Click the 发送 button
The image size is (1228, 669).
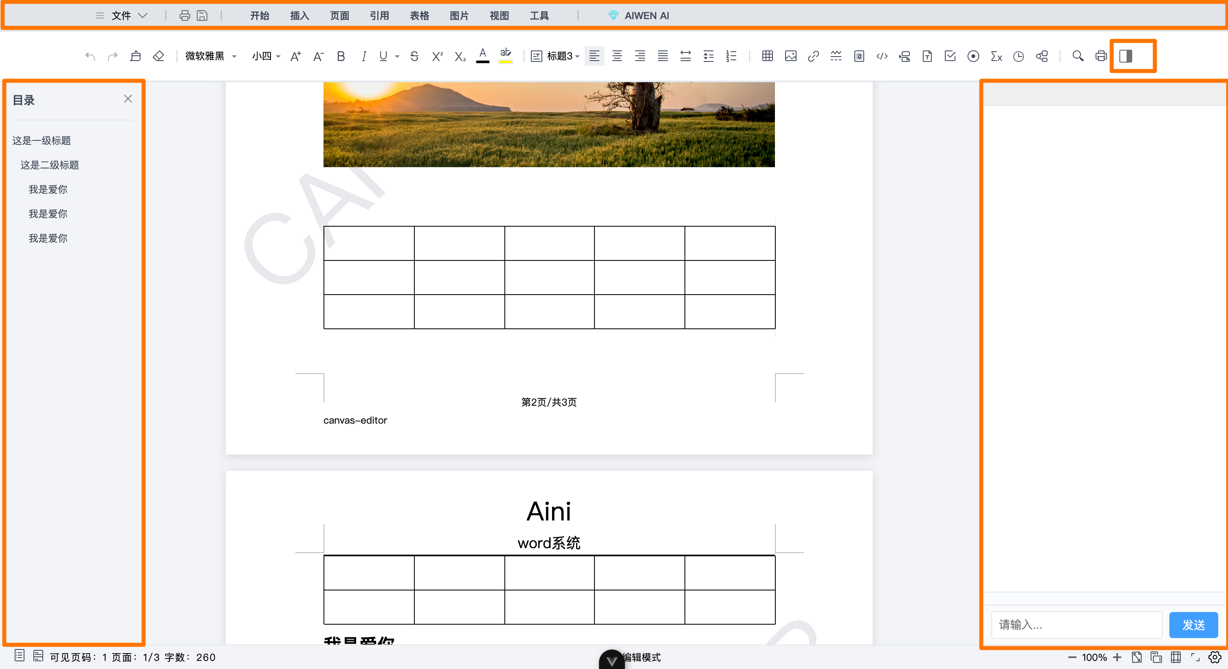[1193, 624]
